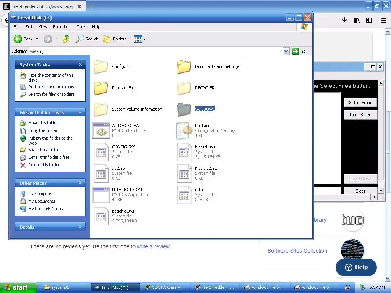Select the ntldr file icon
The image size is (391, 293).
184,195
